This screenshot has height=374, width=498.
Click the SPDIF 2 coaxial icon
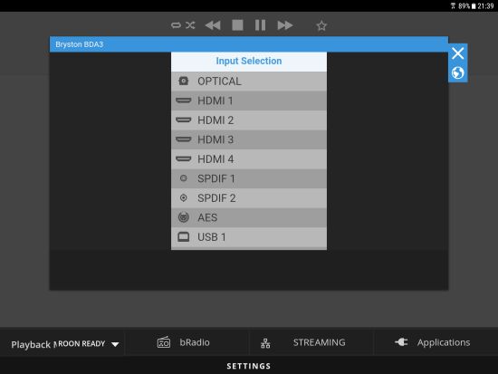click(184, 197)
